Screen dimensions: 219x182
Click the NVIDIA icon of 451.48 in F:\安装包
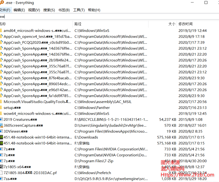[1, 143]
